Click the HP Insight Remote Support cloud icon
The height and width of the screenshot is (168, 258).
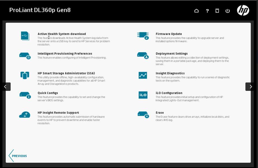(25, 115)
